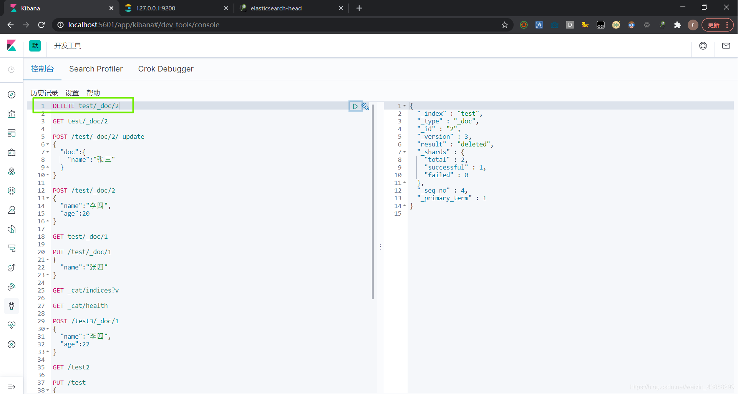This screenshot has height=394, width=738.
Task: Open Logs sidebar icon
Action: pyautogui.click(x=12, y=229)
